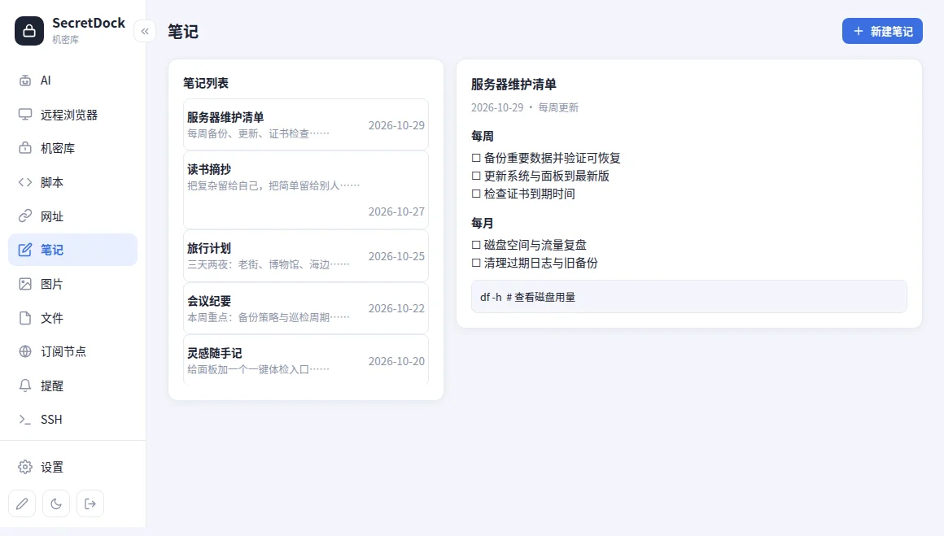Image resolution: width=944 pixels, height=536 pixels.
Task: Click the date 2026-10-27 in list
Action: click(x=396, y=211)
